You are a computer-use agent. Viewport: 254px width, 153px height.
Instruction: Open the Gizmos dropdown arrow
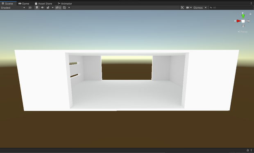coord(206,8)
